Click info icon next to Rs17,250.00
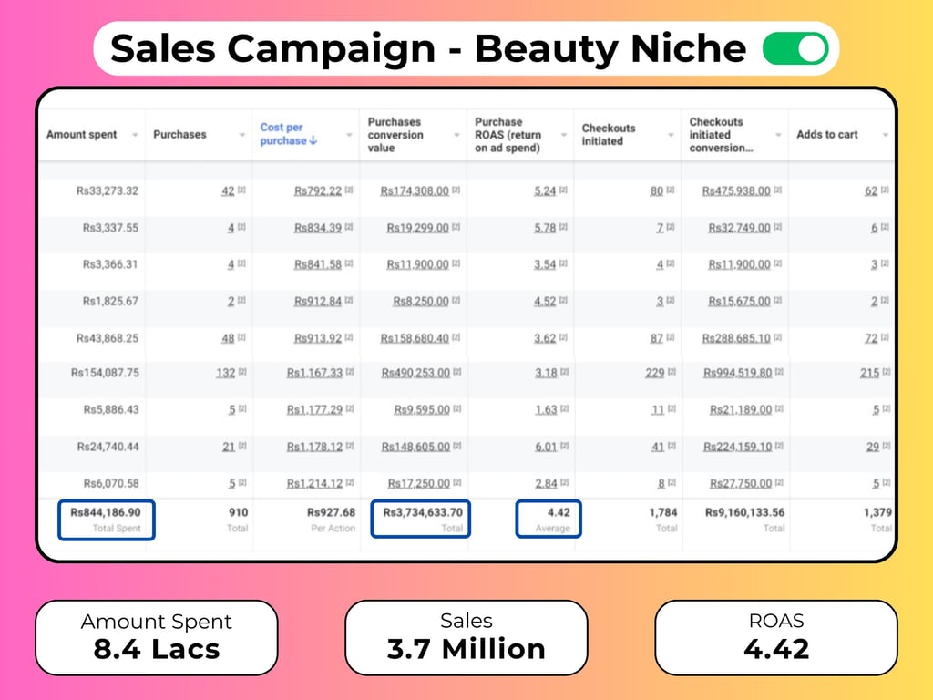 (x=457, y=482)
